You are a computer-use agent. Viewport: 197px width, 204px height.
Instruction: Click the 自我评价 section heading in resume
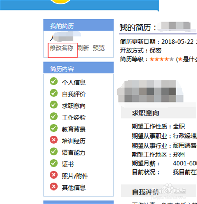pyautogui.click(x=146, y=192)
